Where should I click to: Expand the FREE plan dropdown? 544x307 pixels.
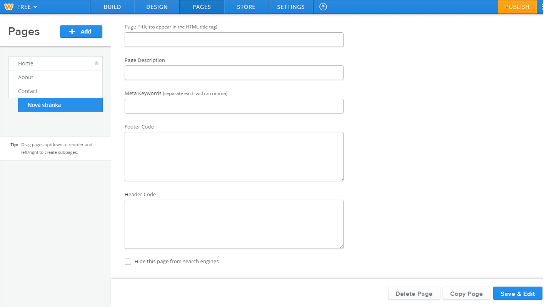[27, 7]
